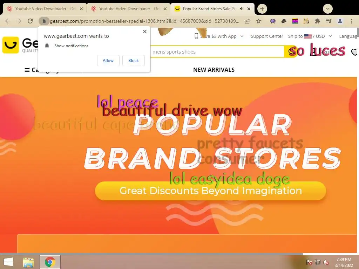359x269 pixels.
Task: Click the browser back arrow
Action: click(8, 21)
